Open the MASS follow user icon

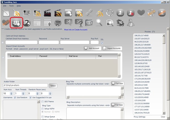click(162, 13)
